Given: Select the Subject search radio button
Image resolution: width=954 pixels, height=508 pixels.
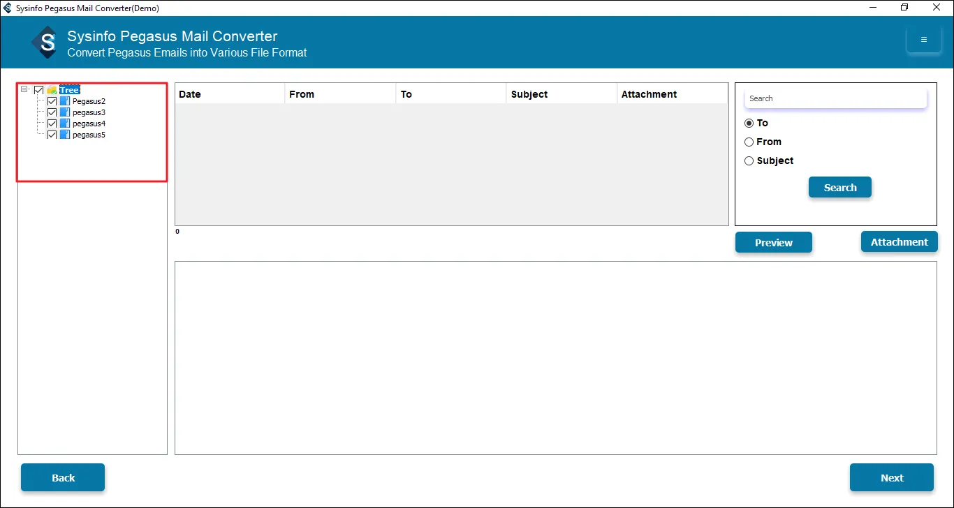Looking at the screenshot, I should 749,160.
